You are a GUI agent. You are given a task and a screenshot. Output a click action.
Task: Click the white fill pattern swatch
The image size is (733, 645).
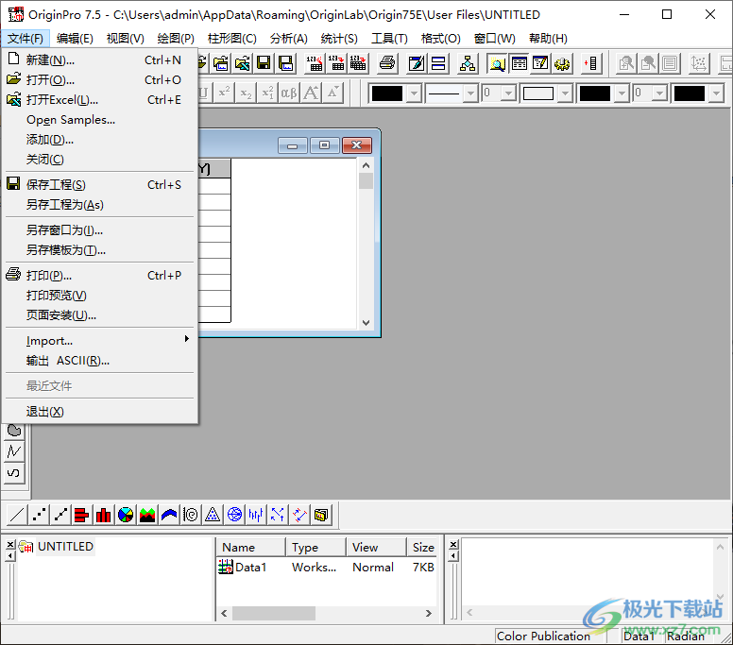pos(538,93)
